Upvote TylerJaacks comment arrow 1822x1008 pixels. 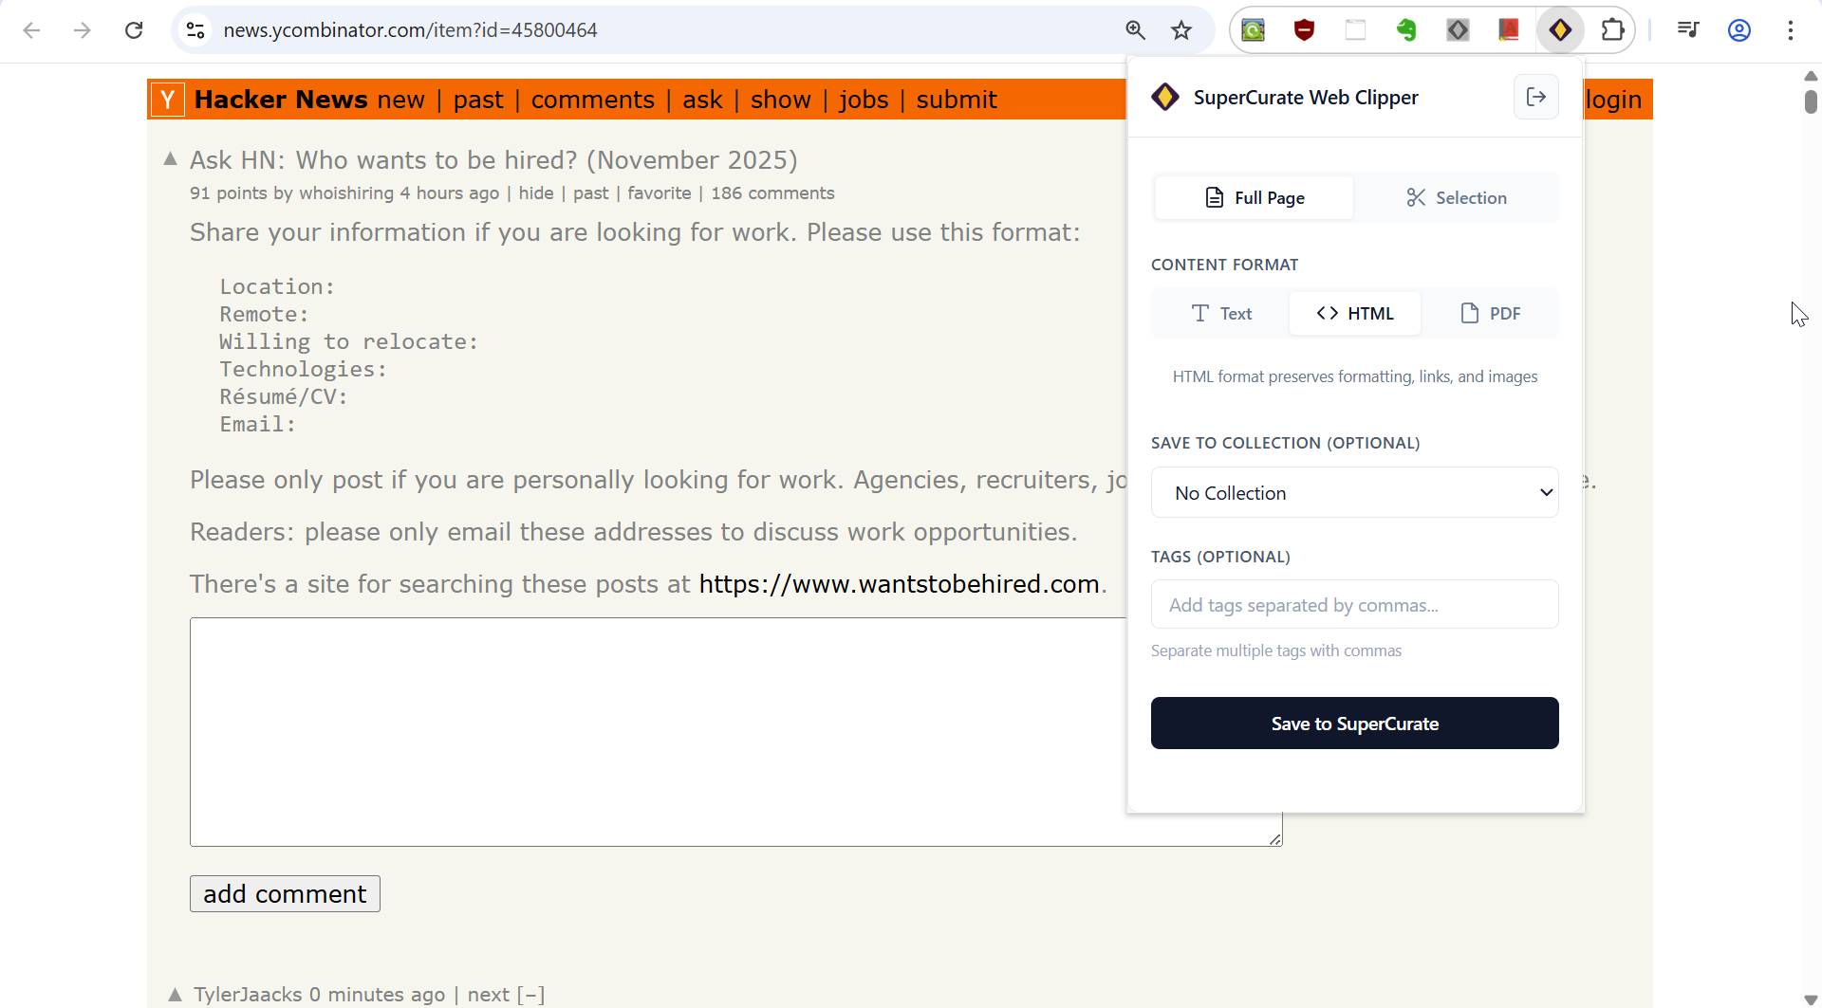pos(175,995)
